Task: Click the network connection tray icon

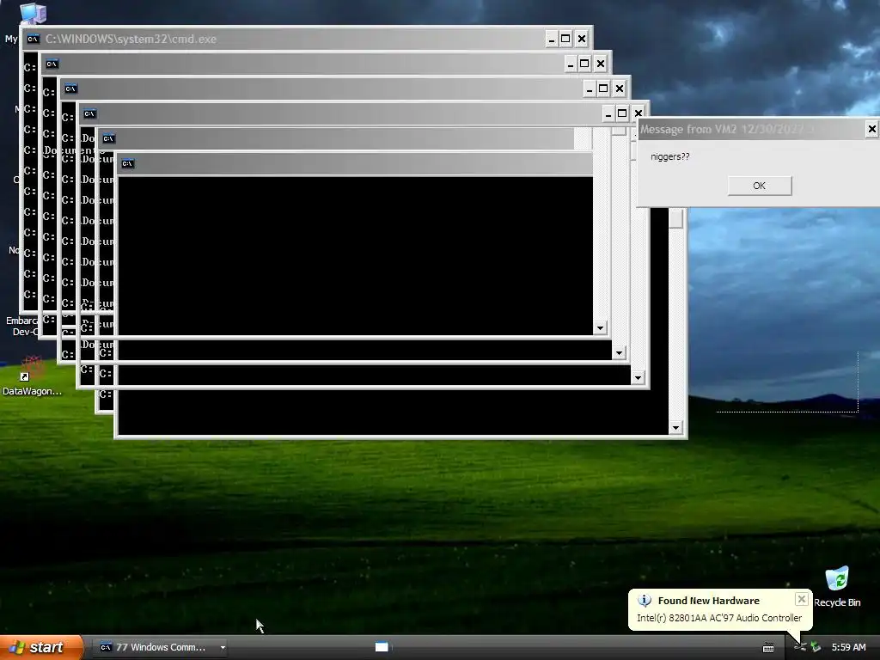Action: pos(800,647)
